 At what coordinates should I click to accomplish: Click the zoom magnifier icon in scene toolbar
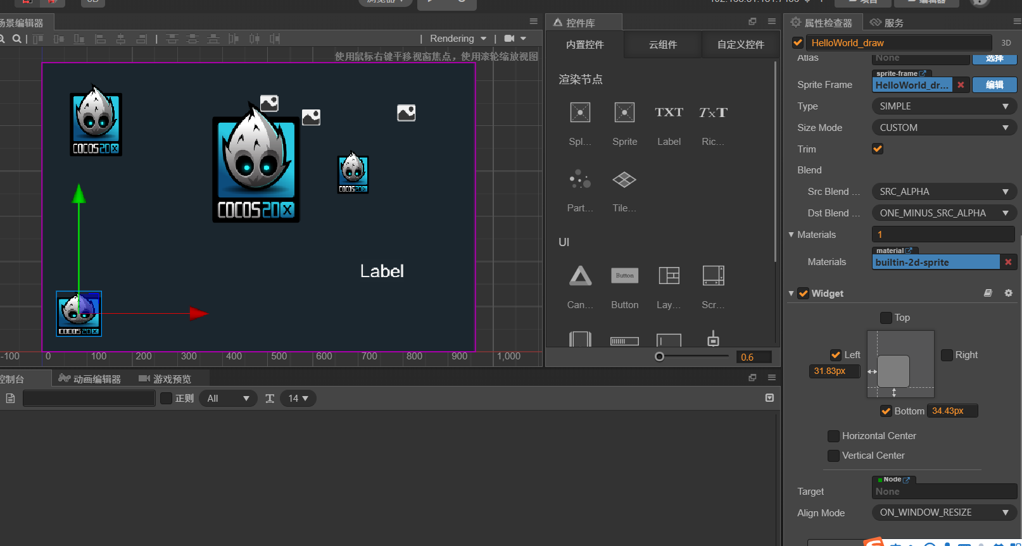17,39
